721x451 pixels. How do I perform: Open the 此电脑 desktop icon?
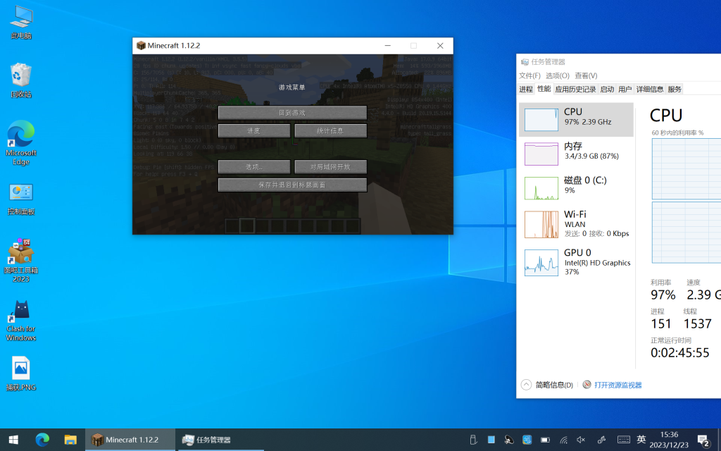click(x=21, y=23)
